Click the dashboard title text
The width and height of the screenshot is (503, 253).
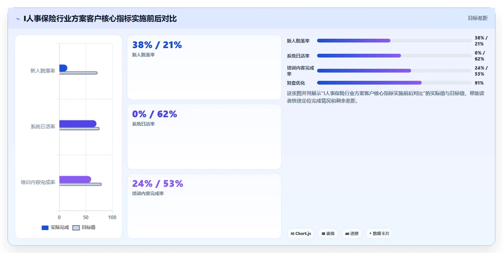coord(100,19)
